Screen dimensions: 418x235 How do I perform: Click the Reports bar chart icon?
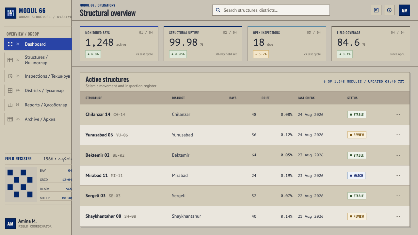(10, 105)
